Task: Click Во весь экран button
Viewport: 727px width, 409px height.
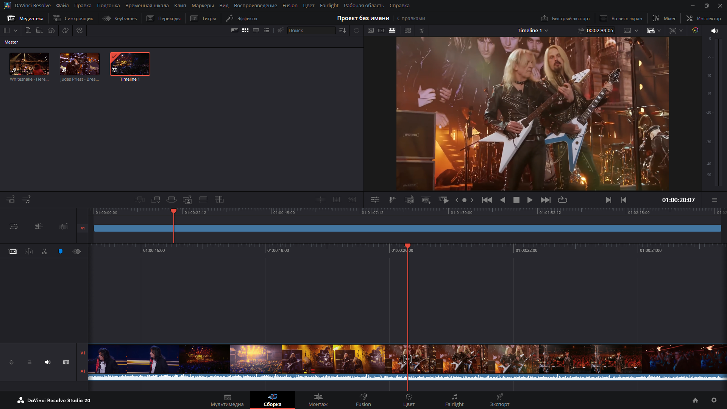Action: pyautogui.click(x=621, y=18)
